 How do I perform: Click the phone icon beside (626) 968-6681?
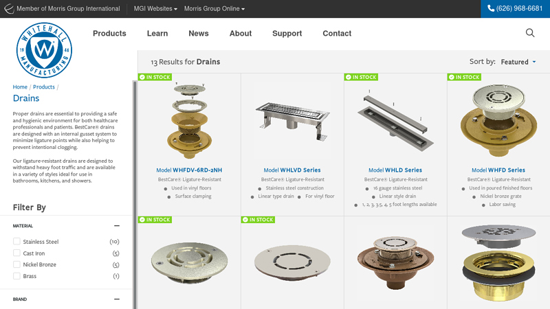click(x=491, y=8)
